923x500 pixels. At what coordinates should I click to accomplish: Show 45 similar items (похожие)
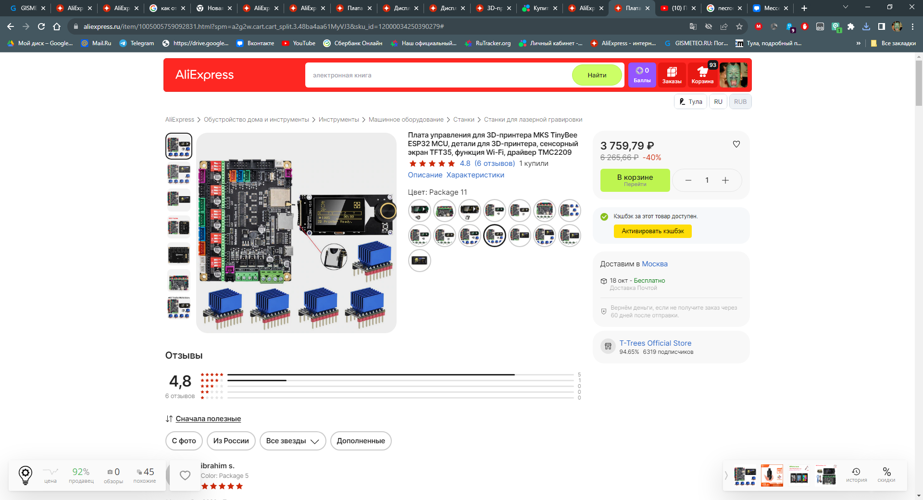[145, 475]
